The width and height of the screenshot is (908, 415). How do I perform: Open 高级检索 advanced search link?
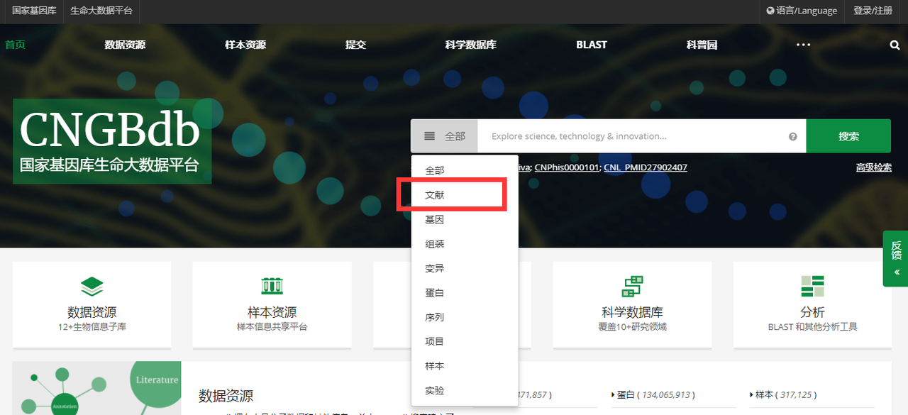pos(873,167)
